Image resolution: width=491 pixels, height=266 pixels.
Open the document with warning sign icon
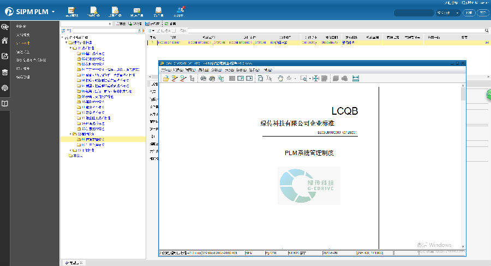pyautogui.click(x=94, y=10)
